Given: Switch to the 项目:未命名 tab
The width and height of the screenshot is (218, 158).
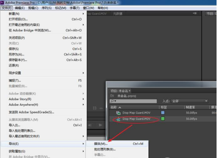Looking at the screenshot, I should click(119, 91).
